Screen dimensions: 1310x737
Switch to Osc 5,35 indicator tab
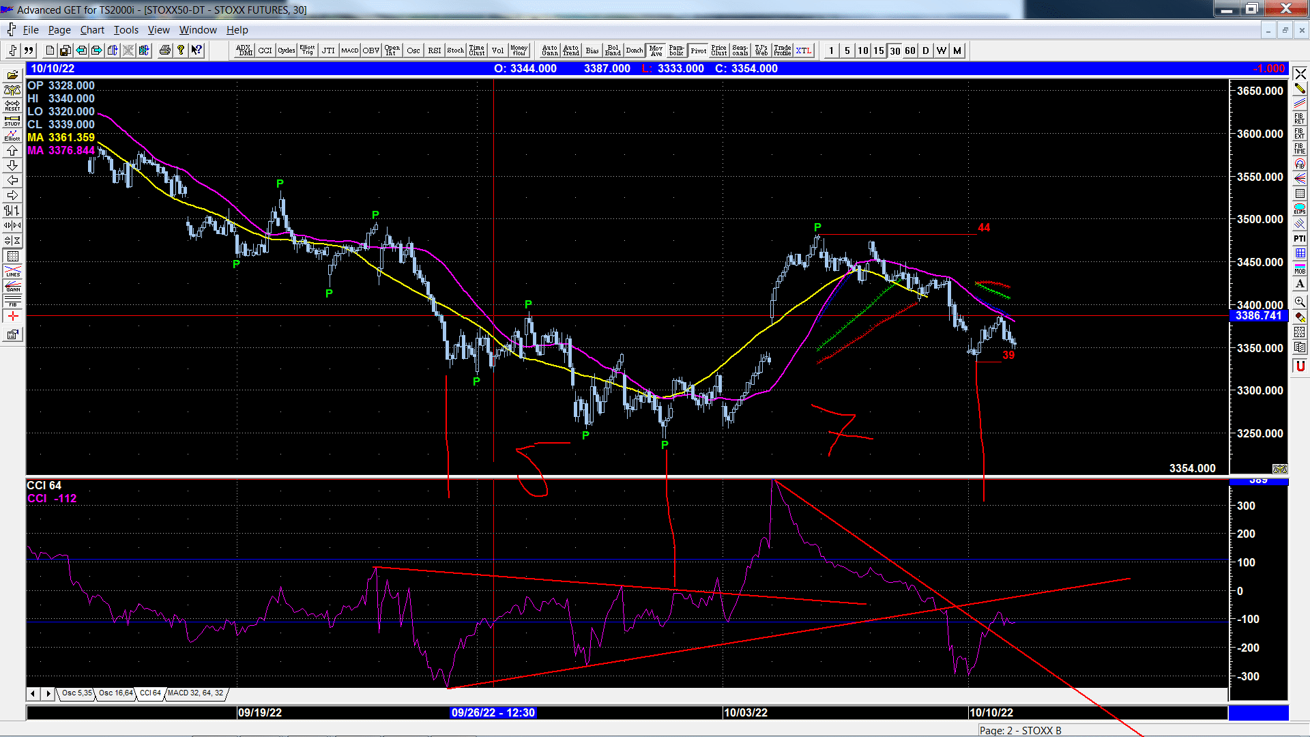click(x=76, y=693)
